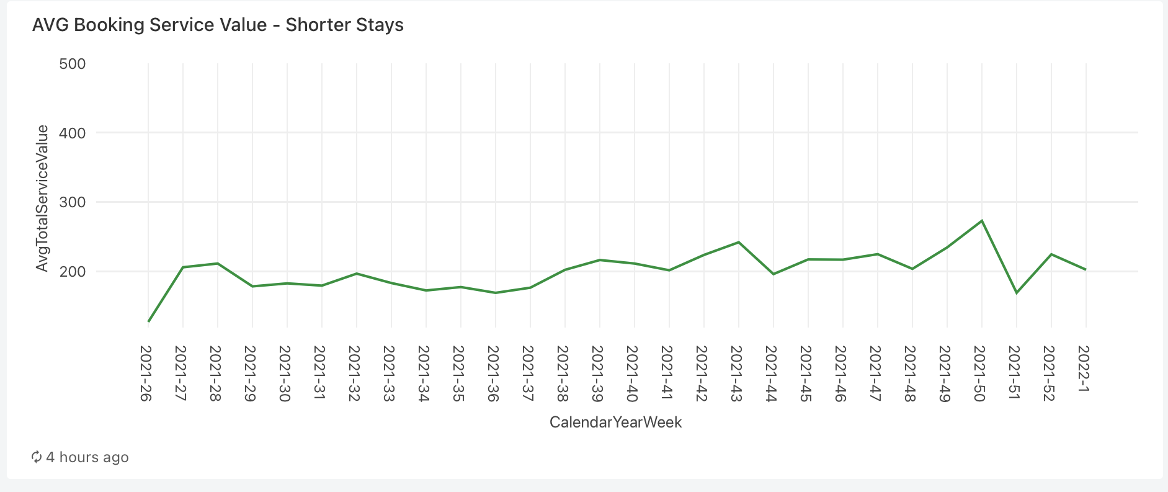Click the 2021-47 x-axis tick label
The width and height of the screenshot is (1168, 492).
coord(875,373)
